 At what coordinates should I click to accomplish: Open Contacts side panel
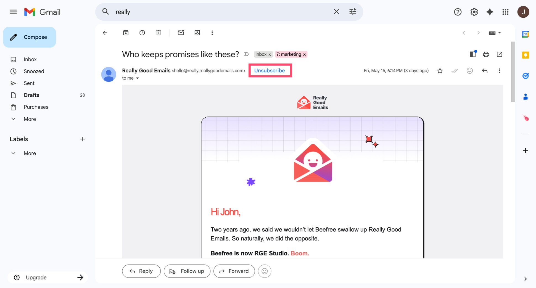525,97
